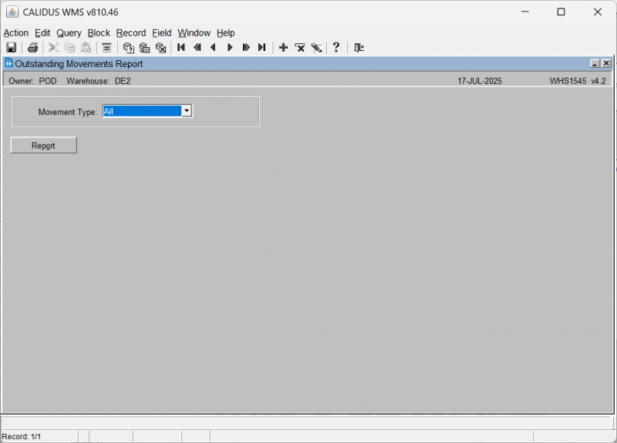
Task: Click the Movement Type label
Action: click(68, 112)
